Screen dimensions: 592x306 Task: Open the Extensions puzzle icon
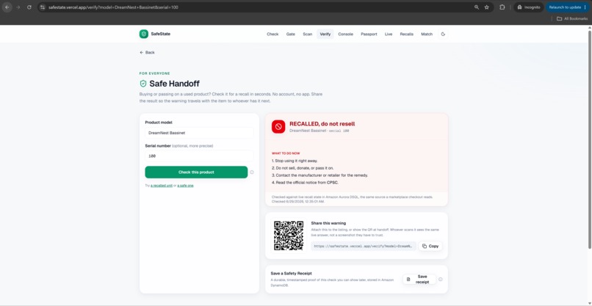pos(502,7)
